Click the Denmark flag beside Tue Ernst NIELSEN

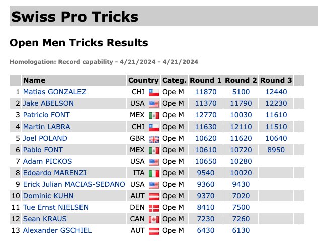click(x=153, y=208)
